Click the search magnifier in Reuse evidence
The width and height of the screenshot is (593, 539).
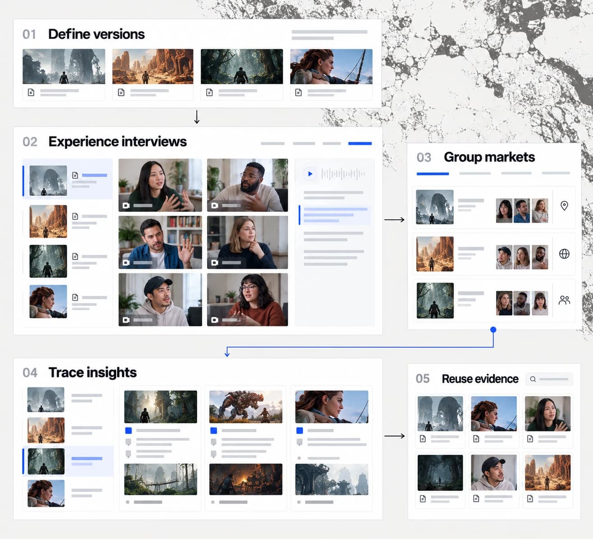(533, 379)
